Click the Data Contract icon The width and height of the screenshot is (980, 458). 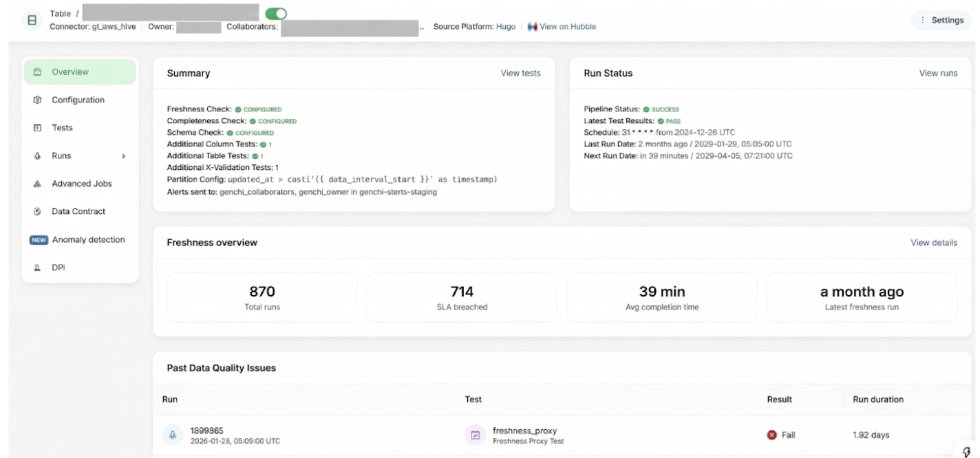pos(38,212)
